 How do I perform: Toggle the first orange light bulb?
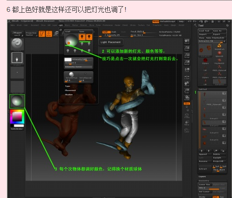[82, 37]
